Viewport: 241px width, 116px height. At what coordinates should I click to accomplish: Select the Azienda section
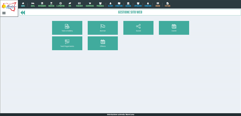click(x=128, y=4)
